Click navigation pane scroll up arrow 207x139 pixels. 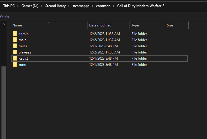pos(4,24)
